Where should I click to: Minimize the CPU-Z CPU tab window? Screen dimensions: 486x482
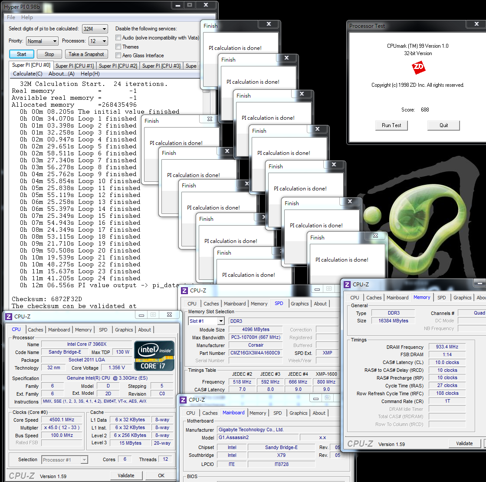click(141, 315)
